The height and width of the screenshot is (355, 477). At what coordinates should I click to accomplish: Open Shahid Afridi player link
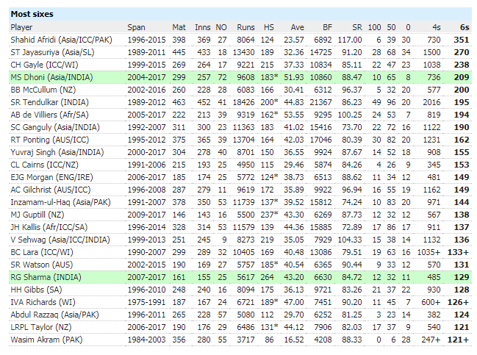61,40
